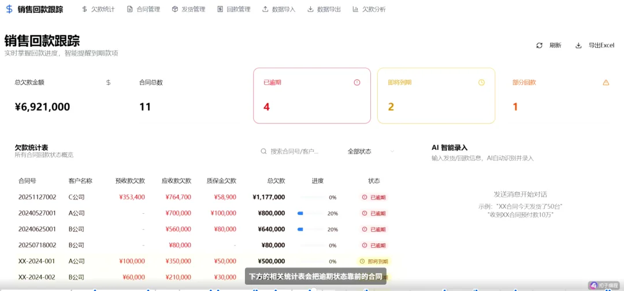The image size is (624, 291).
Task: Click the chevron of 全部状态 dropdown
Action: pos(392,151)
